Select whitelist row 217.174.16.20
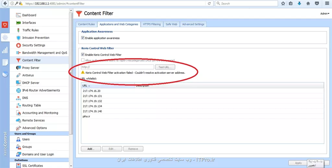This screenshot has height=168, width=332. point(202,91)
